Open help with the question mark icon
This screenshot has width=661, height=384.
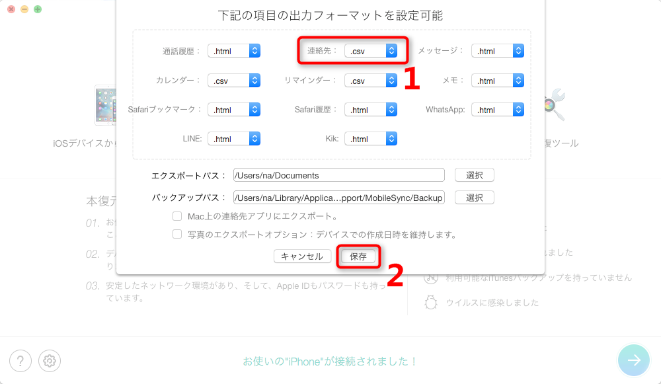click(x=20, y=361)
